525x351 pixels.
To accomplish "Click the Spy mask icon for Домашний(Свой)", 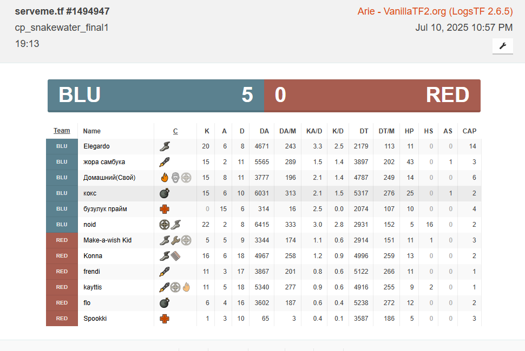I will [175, 178].
